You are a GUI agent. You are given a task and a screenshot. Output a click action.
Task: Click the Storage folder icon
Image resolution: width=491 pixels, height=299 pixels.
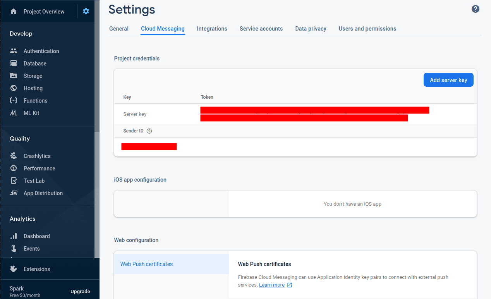click(x=14, y=76)
